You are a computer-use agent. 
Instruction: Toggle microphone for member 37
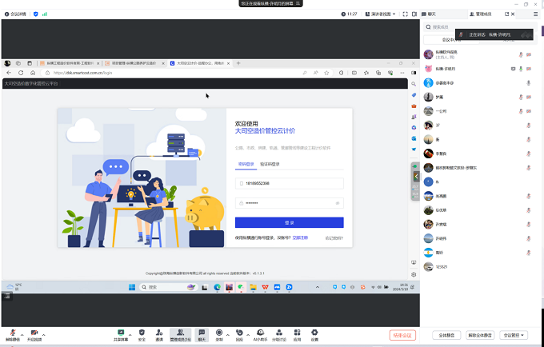point(529,125)
